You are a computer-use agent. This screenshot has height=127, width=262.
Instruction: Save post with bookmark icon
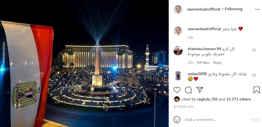coord(257,90)
